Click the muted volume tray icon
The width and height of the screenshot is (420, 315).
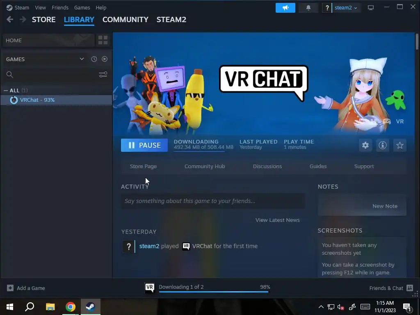(341, 307)
